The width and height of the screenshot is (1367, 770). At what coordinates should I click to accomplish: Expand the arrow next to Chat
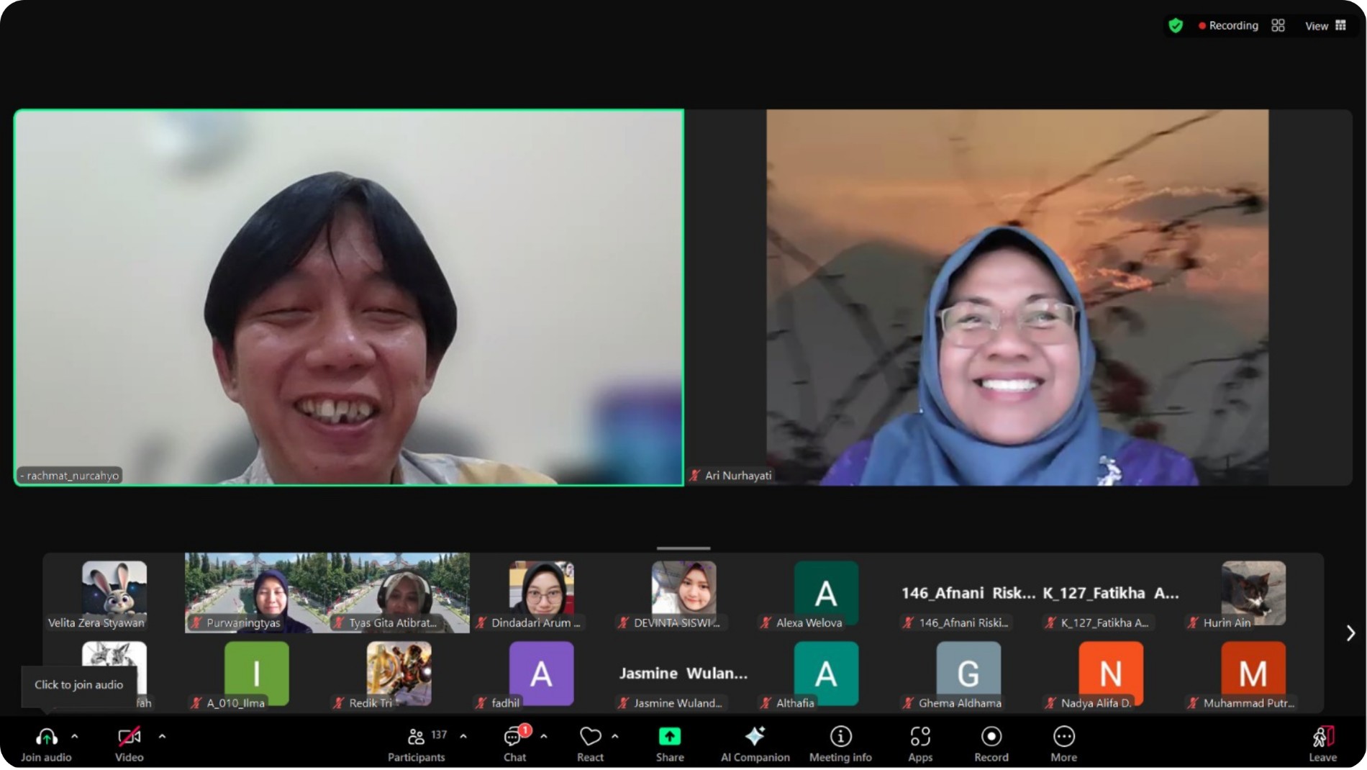click(x=544, y=736)
